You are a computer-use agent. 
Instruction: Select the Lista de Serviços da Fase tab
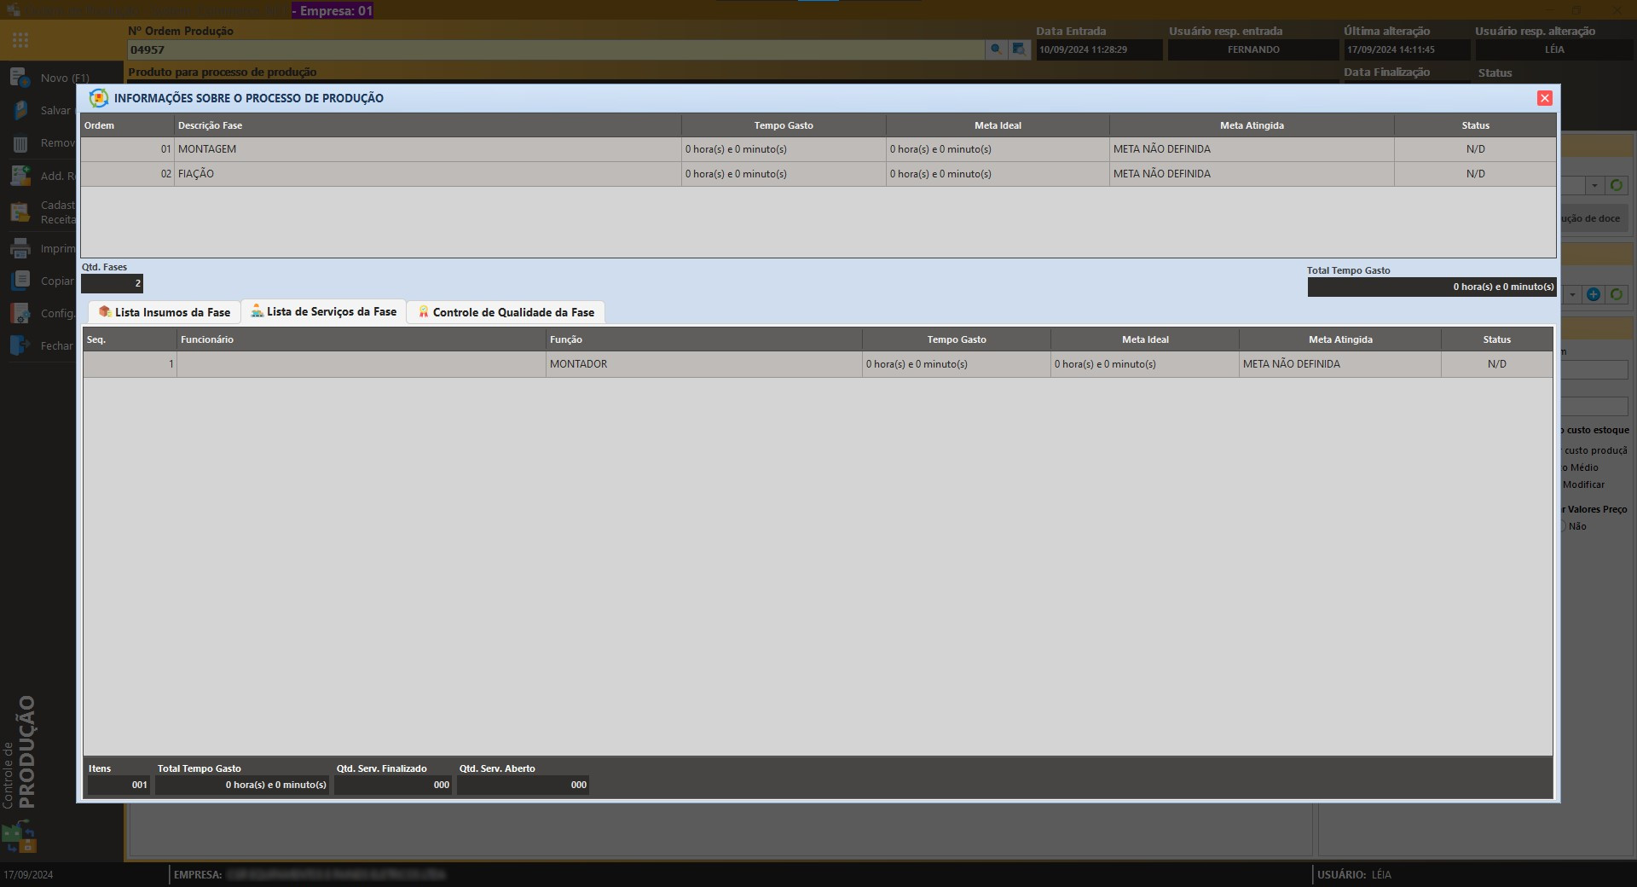coord(324,311)
